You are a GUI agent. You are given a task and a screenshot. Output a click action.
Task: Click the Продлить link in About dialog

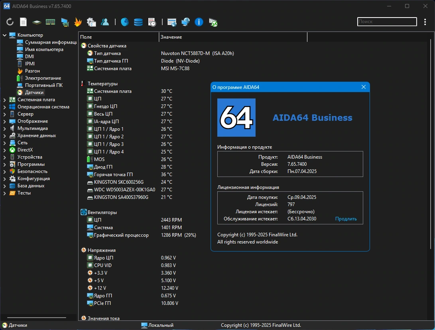tap(346, 219)
